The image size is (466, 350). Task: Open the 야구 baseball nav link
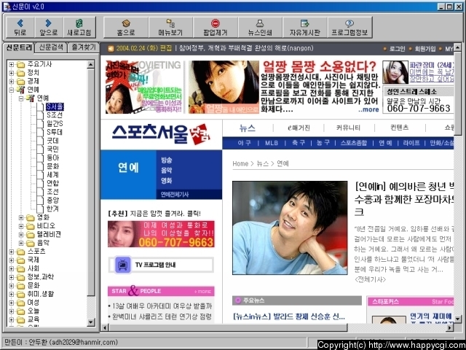click(245, 143)
